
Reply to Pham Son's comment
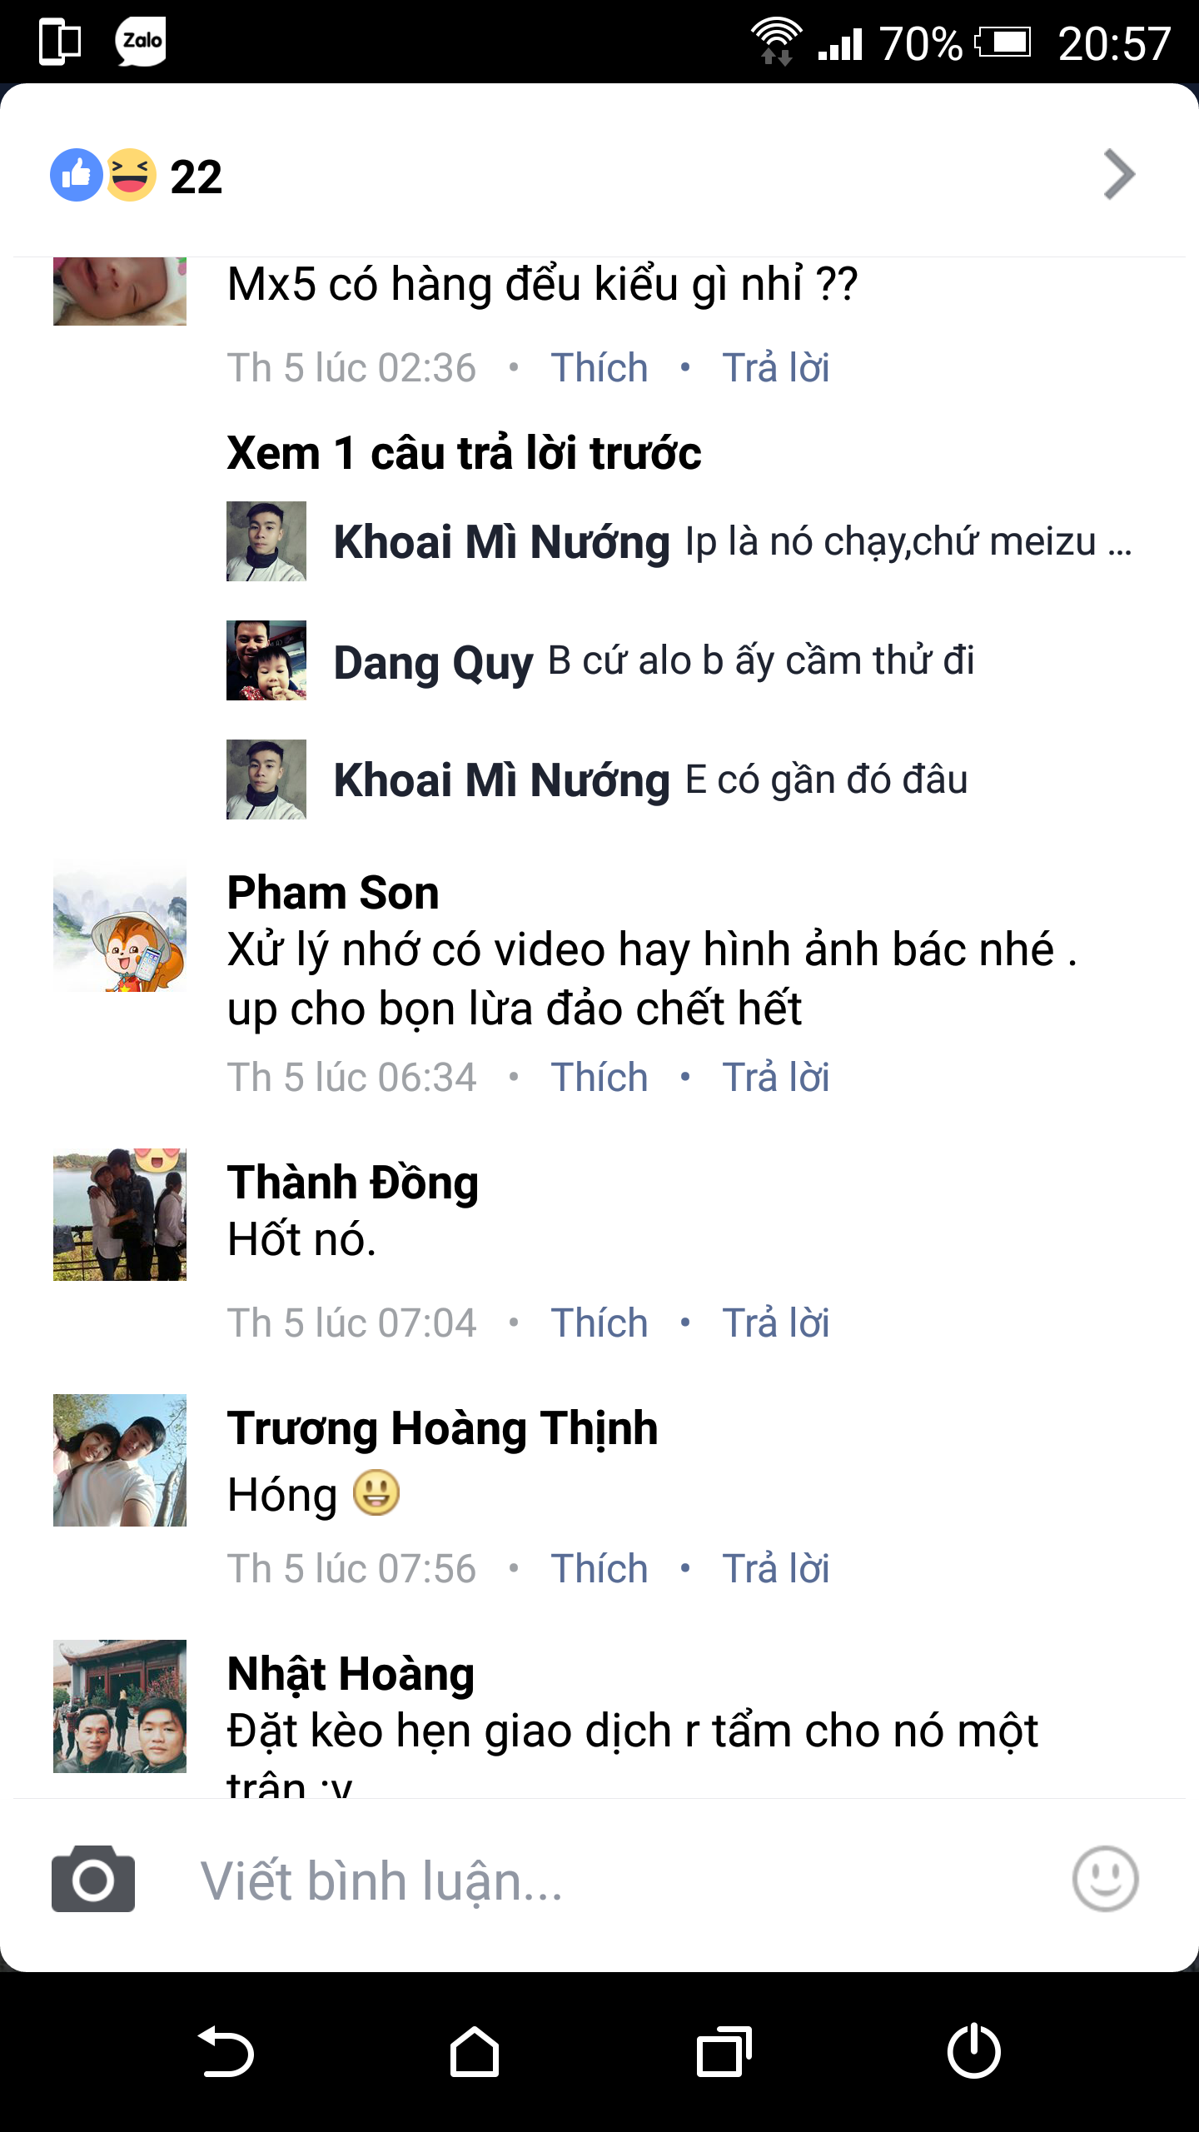(775, 1077)
